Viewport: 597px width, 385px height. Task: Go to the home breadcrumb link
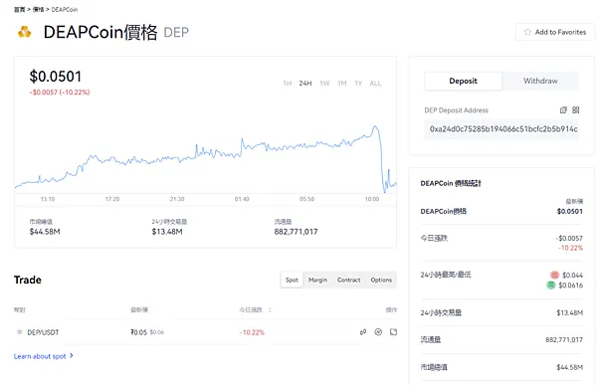coord(20,10)
